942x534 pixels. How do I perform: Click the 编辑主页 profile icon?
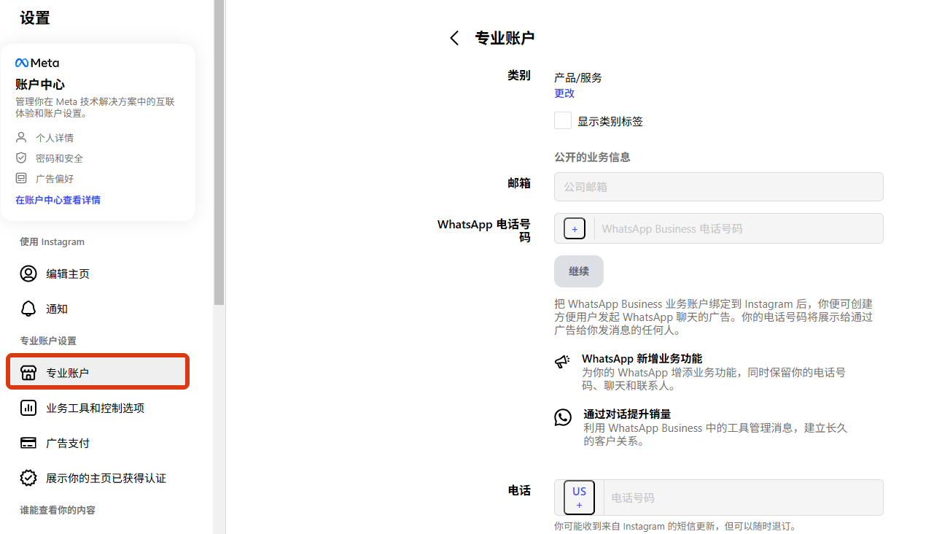pos(28,274)
